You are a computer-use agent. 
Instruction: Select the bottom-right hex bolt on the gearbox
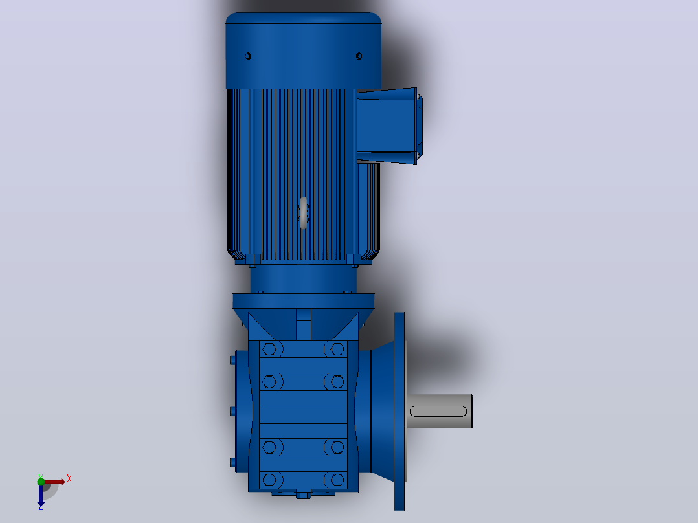[x=337, y=480]
